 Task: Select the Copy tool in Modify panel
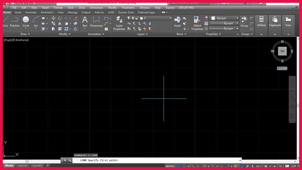[x=53, y=24]
